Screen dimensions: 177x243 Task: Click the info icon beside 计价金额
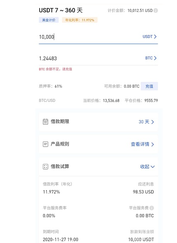[x=156, y=11]
